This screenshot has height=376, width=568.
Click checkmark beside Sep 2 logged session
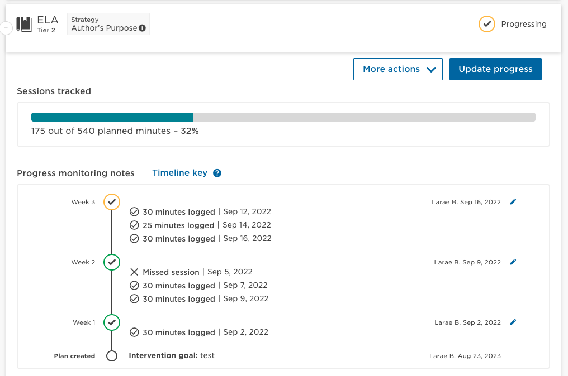[x=134, y=332]
